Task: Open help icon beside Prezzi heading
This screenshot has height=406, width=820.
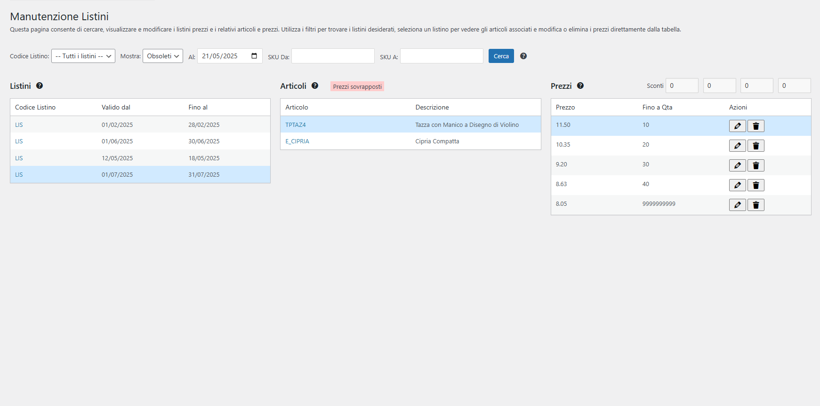Action: [x=580, y=86]
